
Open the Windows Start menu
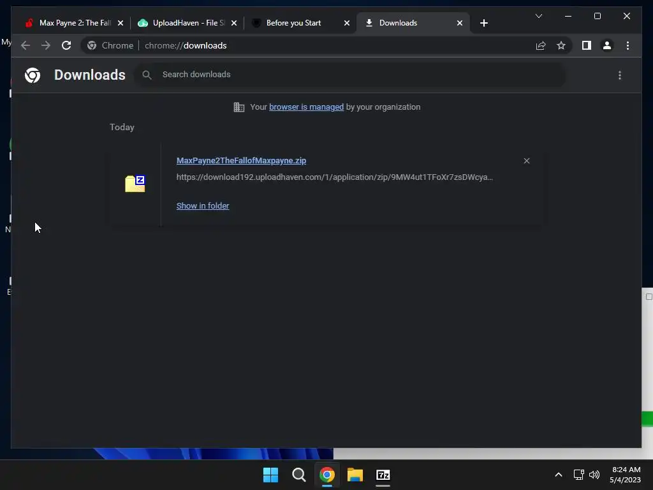[270, 475]
